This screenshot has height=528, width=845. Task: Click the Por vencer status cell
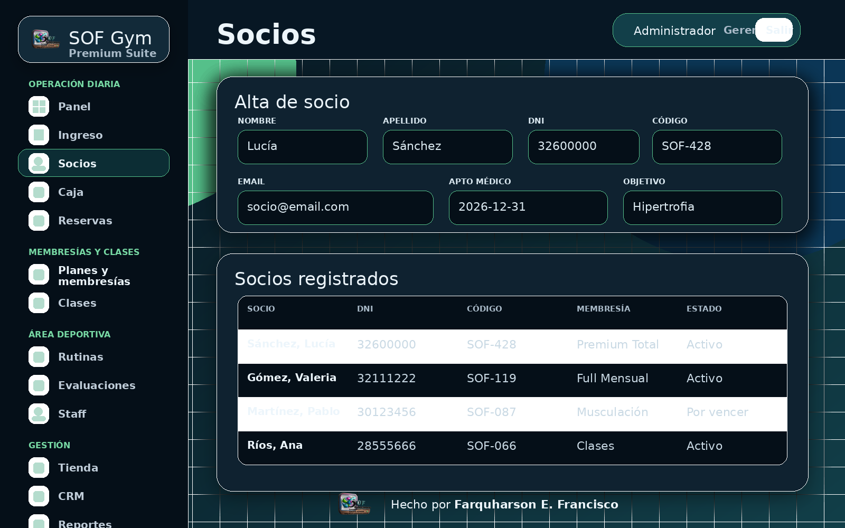pos(717,412)
